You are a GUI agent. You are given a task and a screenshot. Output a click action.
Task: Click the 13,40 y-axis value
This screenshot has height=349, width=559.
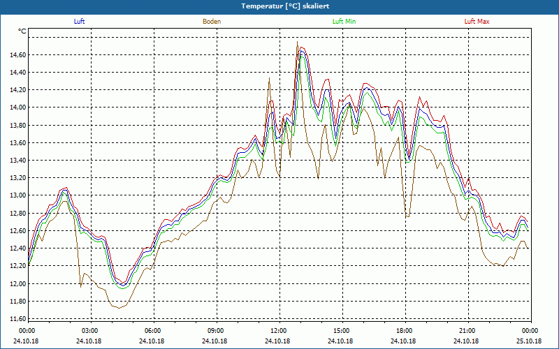tap(17, 161)
